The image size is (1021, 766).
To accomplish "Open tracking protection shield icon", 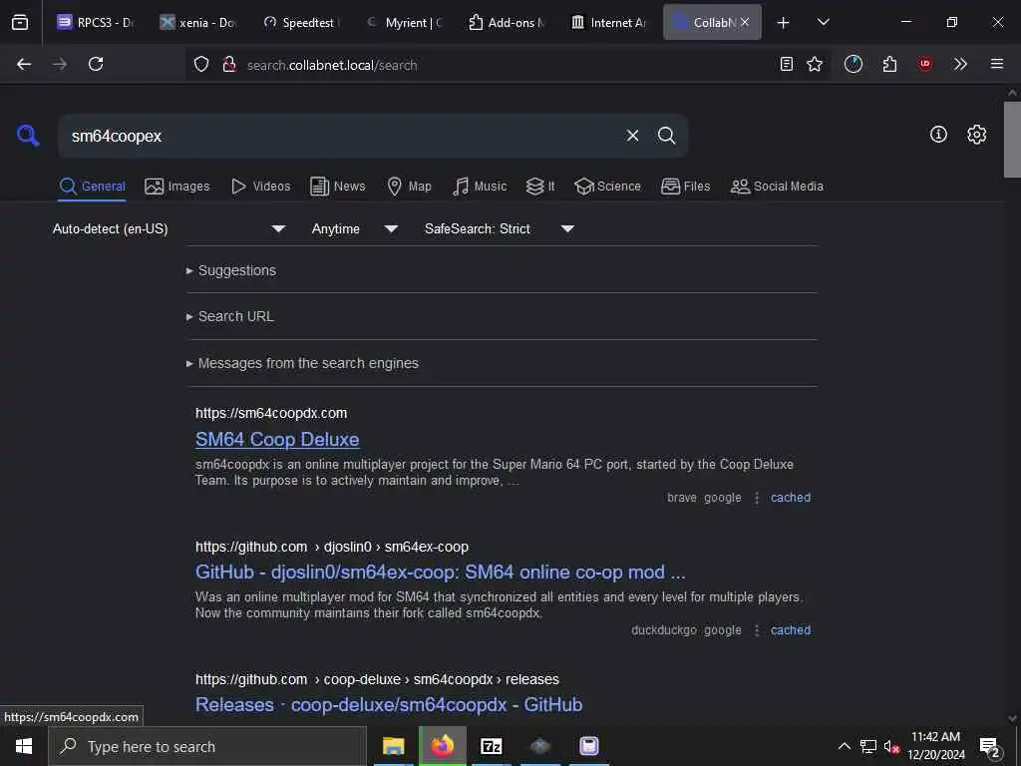I will tap(201, 64).
